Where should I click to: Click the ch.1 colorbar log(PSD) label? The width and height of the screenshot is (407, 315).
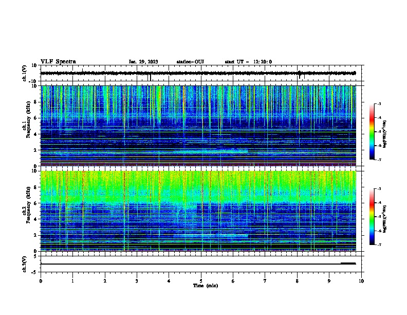point(385,134)
